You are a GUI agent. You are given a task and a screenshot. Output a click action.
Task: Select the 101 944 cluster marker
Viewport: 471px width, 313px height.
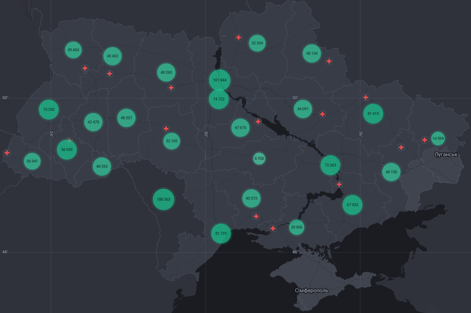[220, 80]
